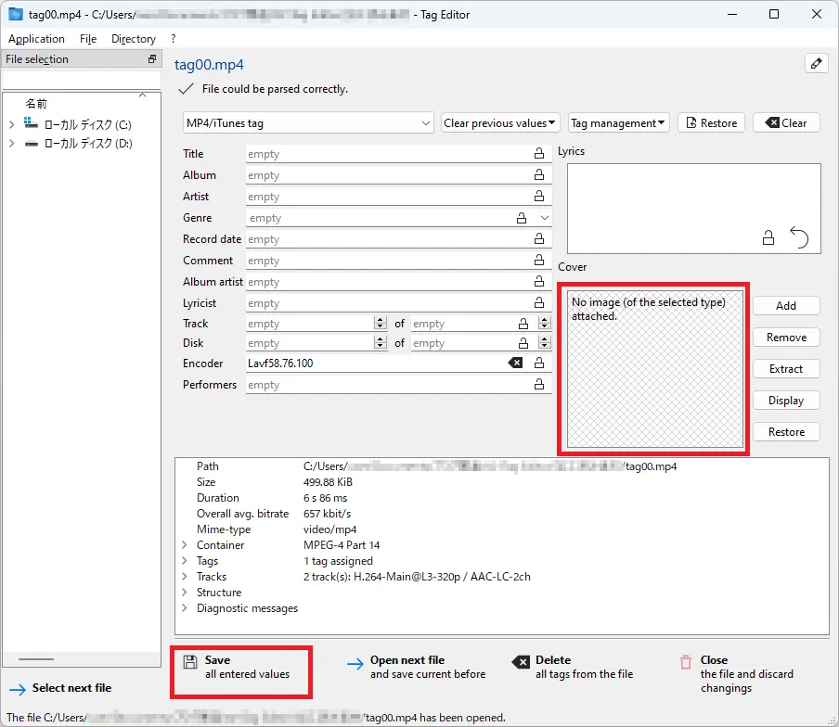Click the Extract cover button
The image size is (839, 727).
785,369
